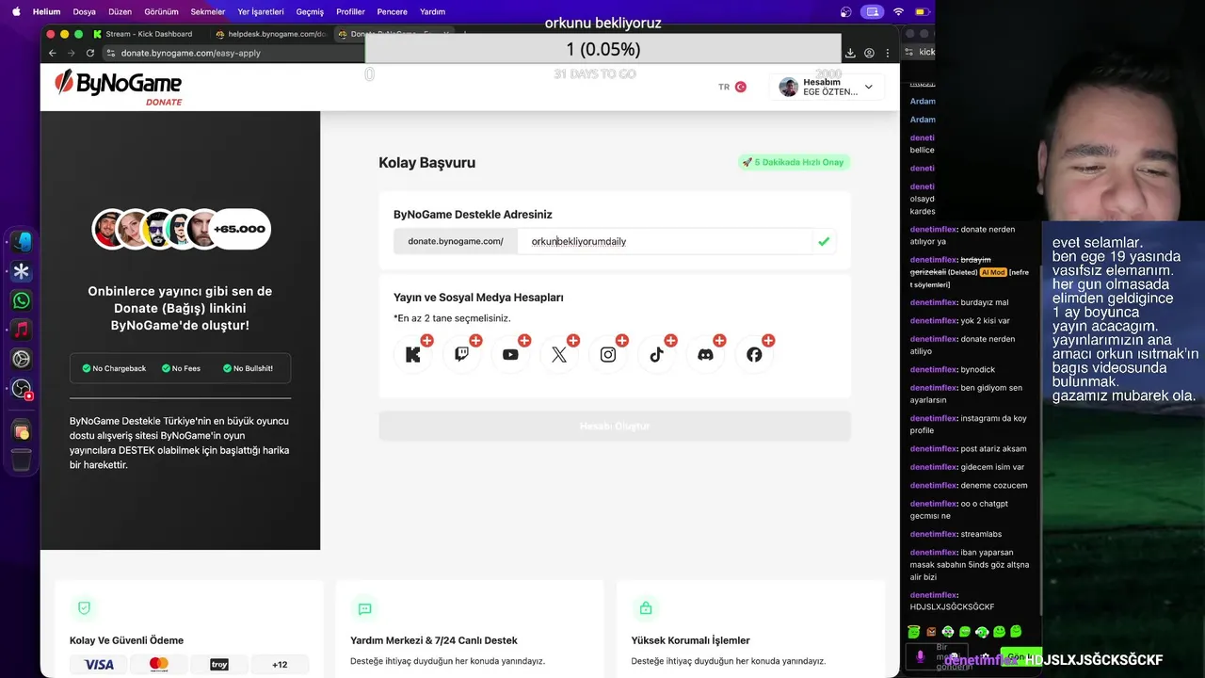The height and width of the screenshot is (678, 1205).
Task: Click the ByNoGame Donate logo
Action: click(119, 87)
